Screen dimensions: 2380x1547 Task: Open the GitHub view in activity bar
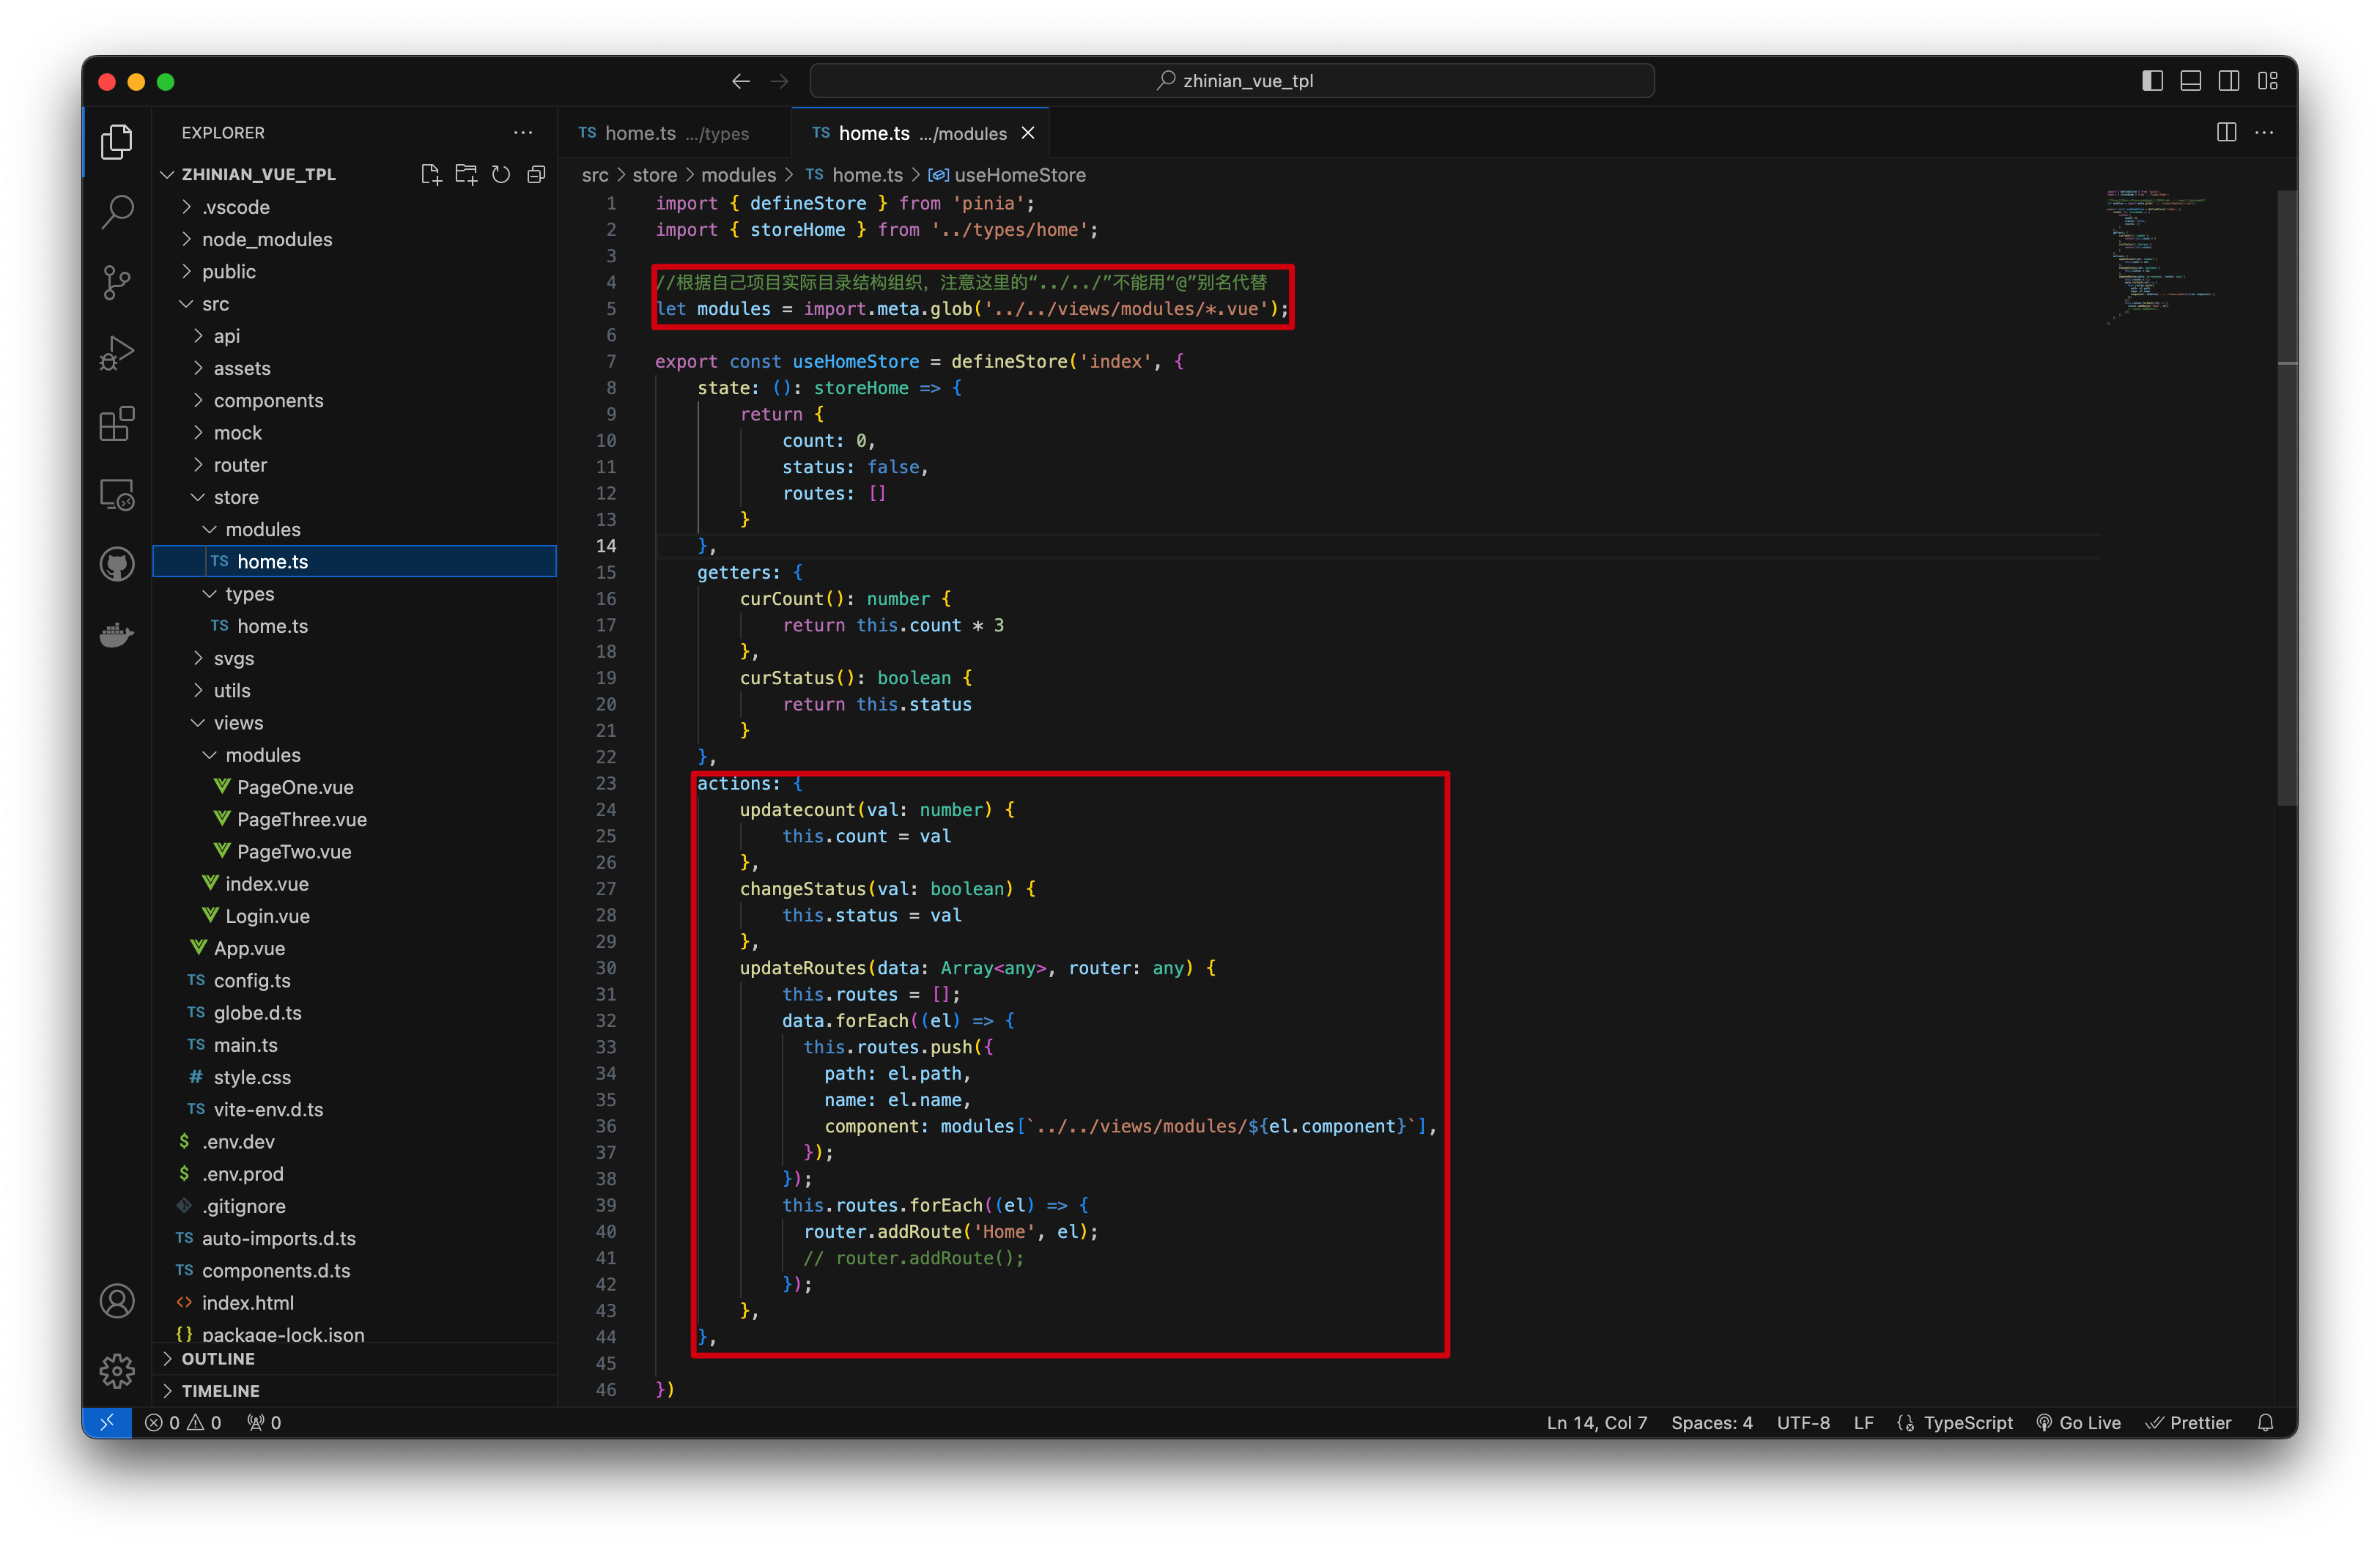[117, 565]
